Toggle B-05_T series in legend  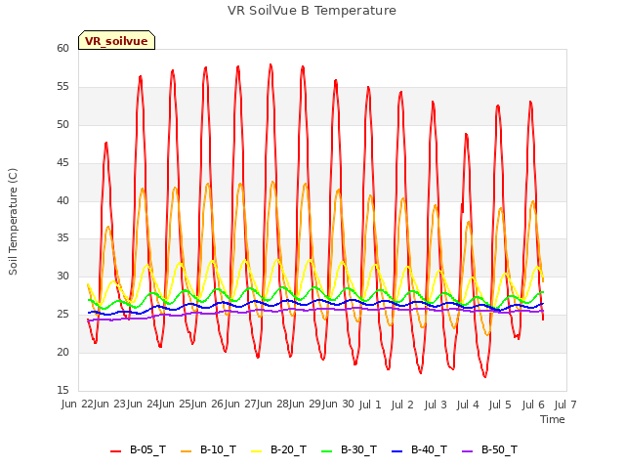click(x=138, y=449)
